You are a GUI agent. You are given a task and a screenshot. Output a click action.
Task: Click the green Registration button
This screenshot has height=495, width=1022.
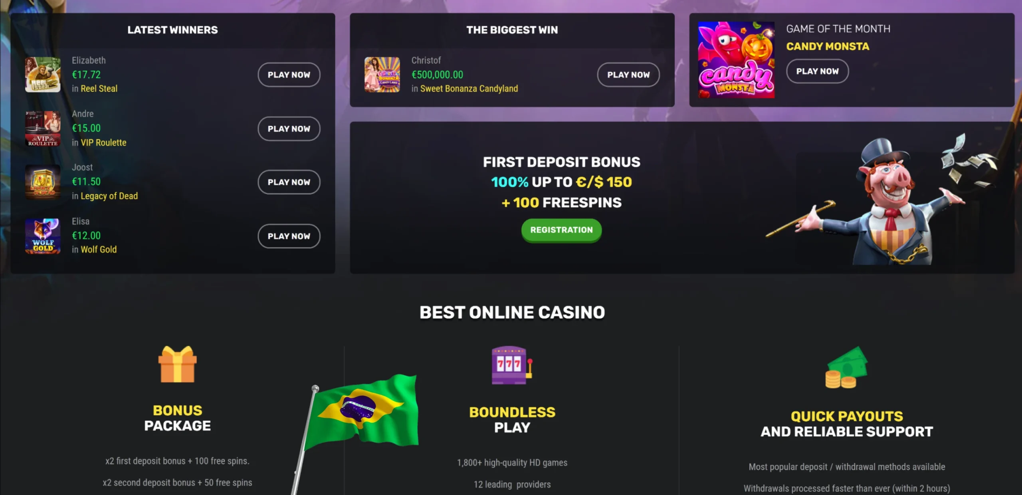pos(561,230)
